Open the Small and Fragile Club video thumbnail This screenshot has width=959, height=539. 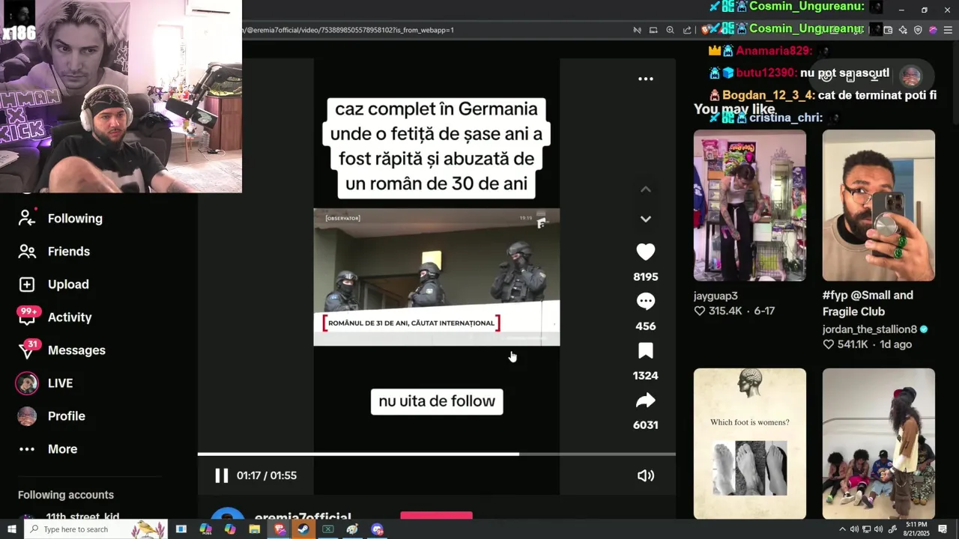878,206
